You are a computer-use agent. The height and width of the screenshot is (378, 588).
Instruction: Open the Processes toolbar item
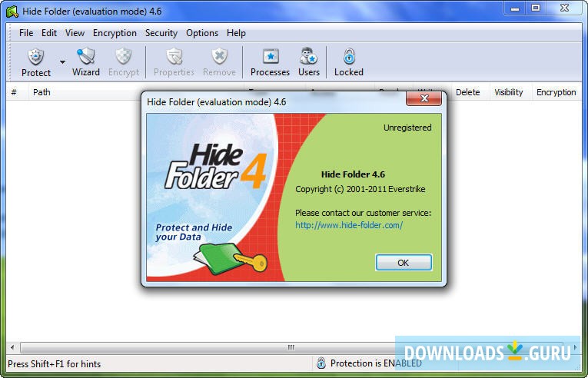point(270,62)
